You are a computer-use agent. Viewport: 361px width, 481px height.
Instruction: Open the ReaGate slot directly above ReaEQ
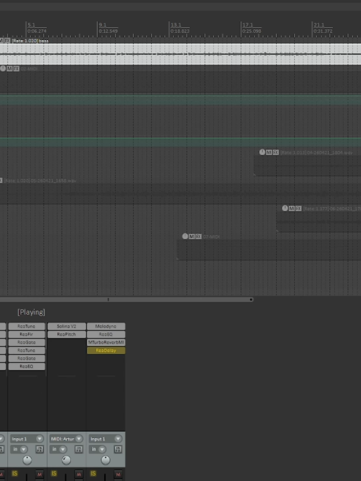pos(27,358)
